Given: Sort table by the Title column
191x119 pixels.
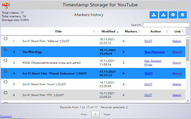Looking at the screenshot, I should 58,32.
